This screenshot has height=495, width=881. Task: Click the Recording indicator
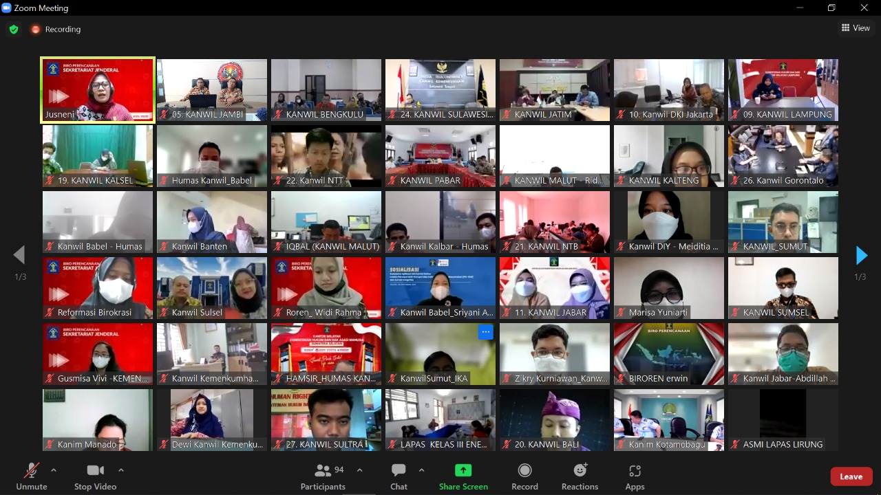[56, 30]
